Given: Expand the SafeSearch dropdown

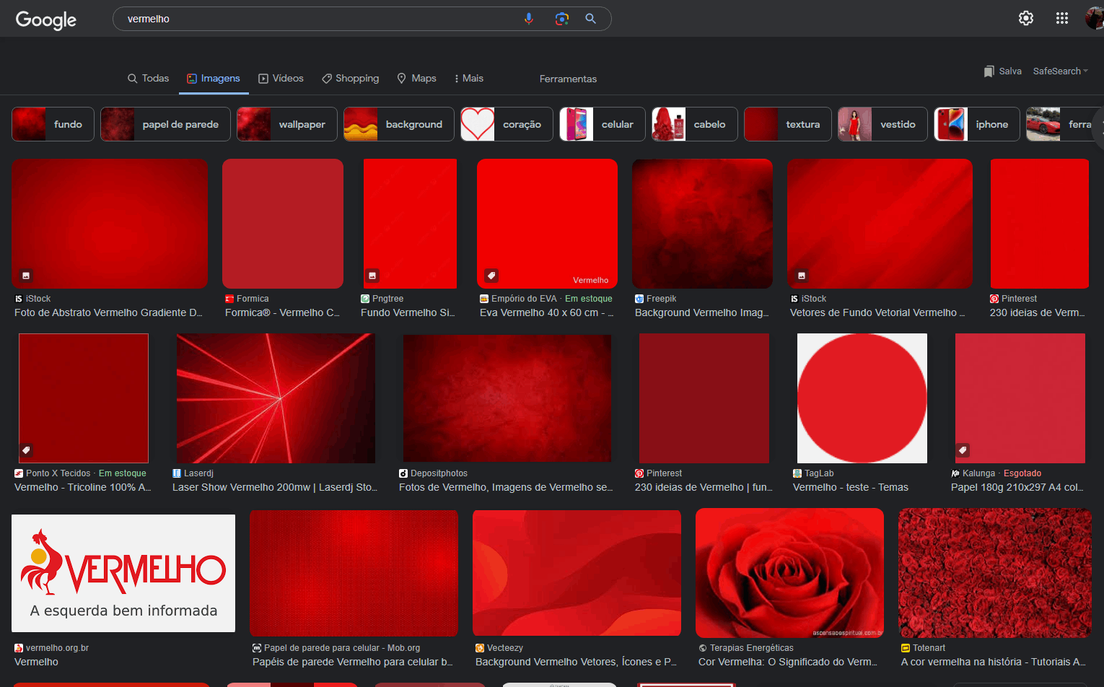Looking at the screenshot, I should tap(1060, 71).
